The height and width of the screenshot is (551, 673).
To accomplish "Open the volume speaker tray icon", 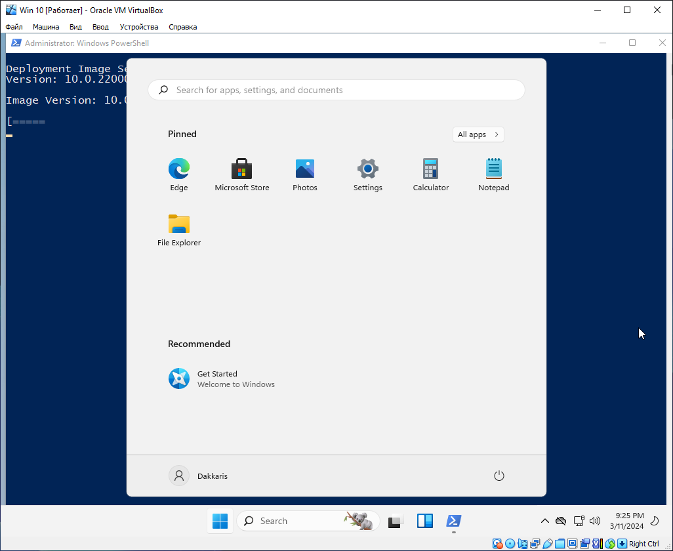I will click(595, 521).
